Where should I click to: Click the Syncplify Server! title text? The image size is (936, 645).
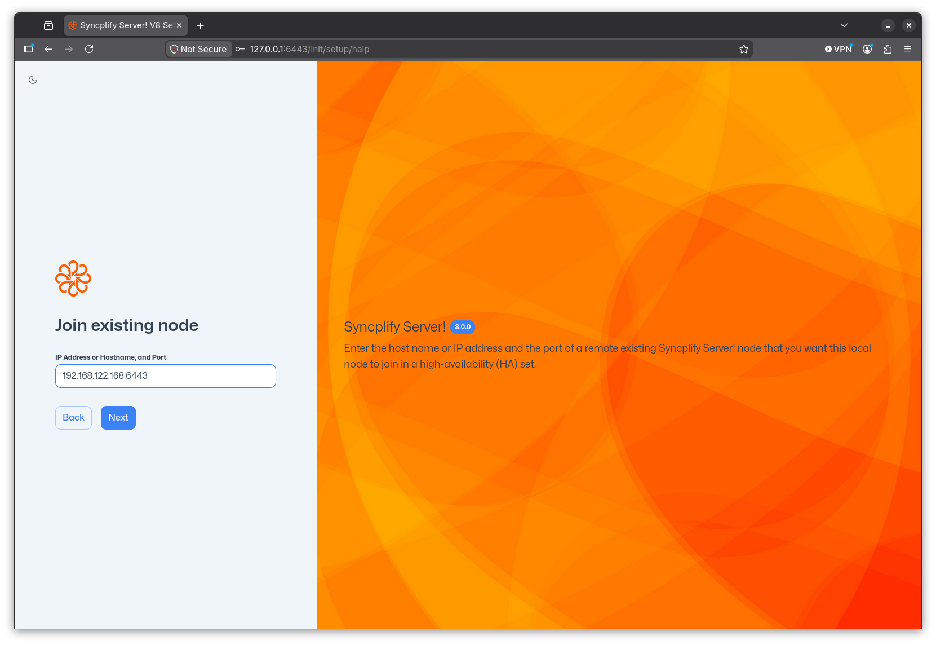pos(394,327)
